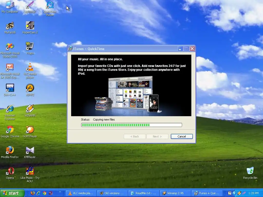Close the iTunes + QuickTime installer window
The height and width of the screenshot is (197, 263).
click(192, 49)
